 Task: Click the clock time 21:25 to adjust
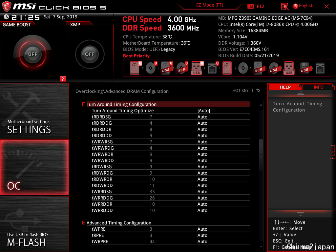point(26,17)
